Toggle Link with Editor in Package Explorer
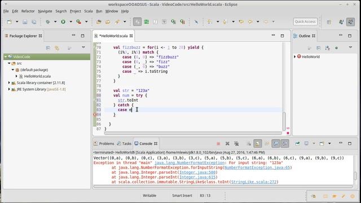Viewport: 361px width, 203px height. click(57, 48)
